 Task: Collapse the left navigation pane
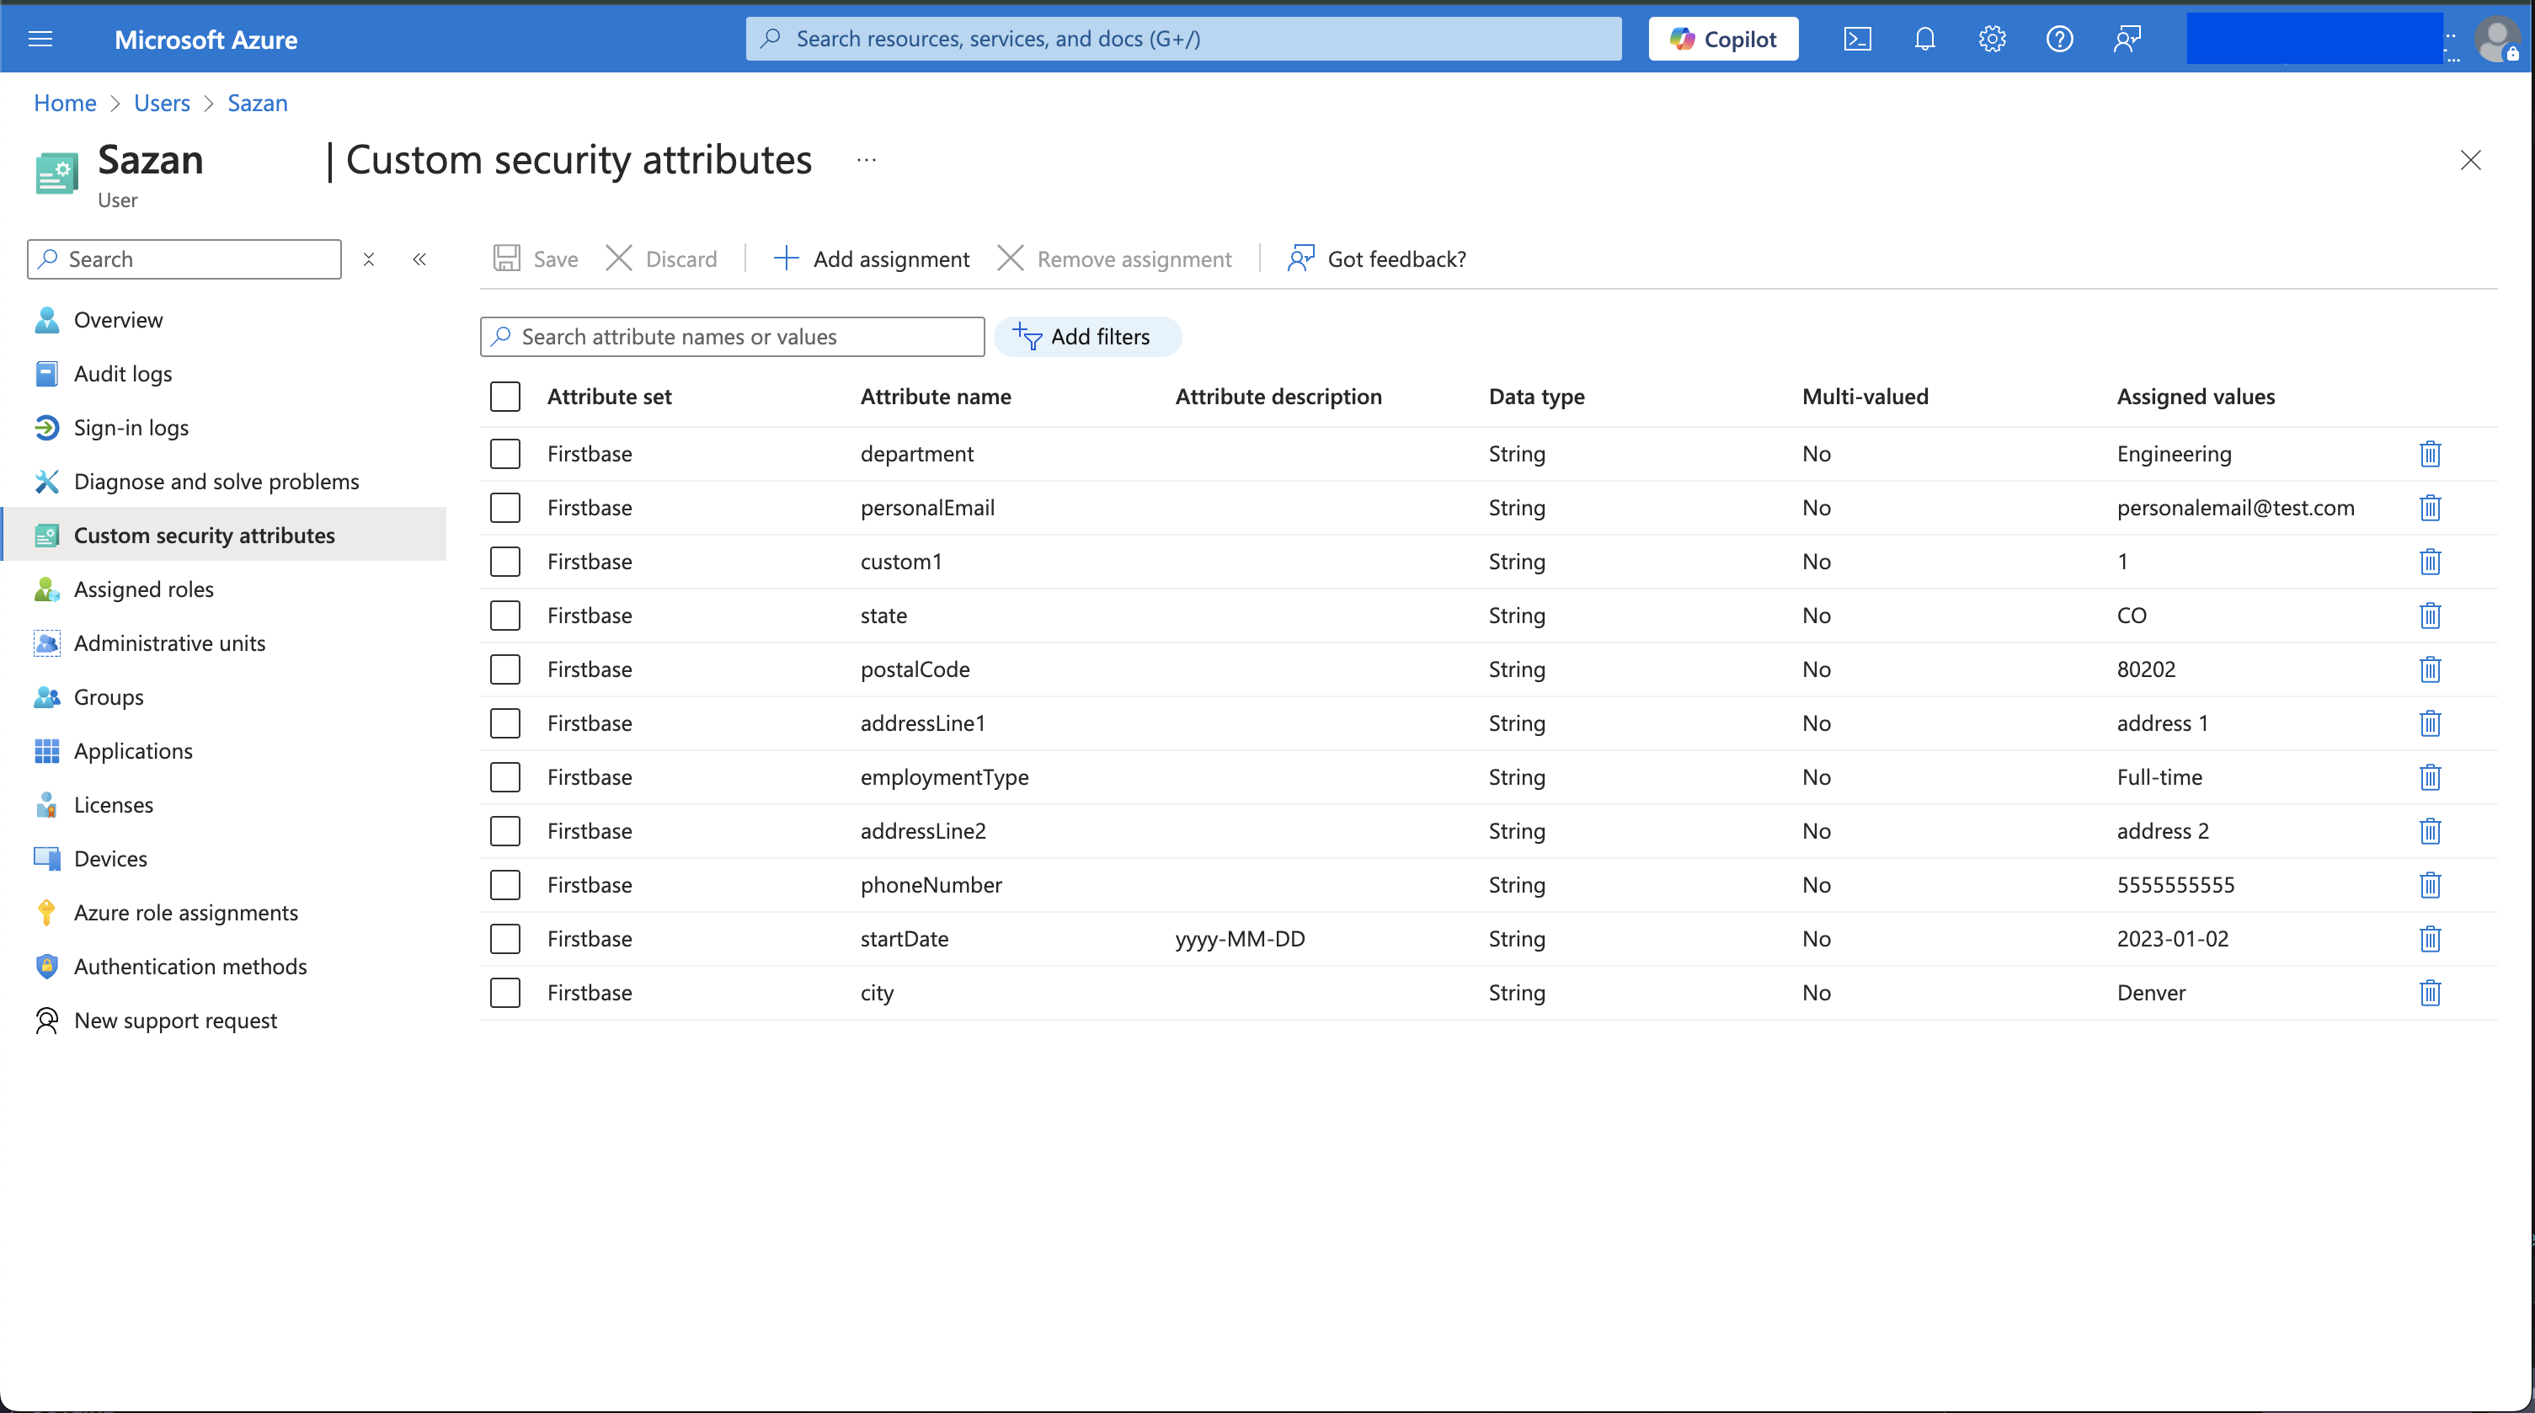click(x=420, y=259)
